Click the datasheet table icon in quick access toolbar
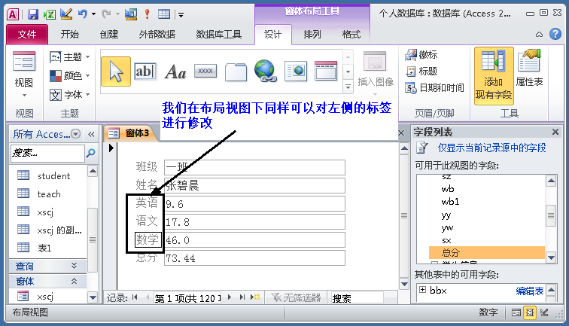569x326 pixels. click(163, 14)
